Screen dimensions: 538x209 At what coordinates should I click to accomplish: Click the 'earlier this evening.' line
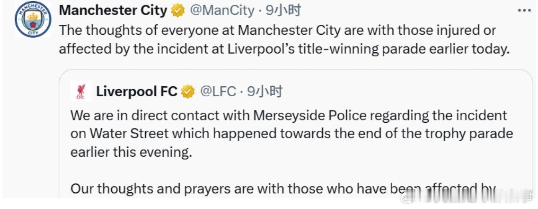131,152
